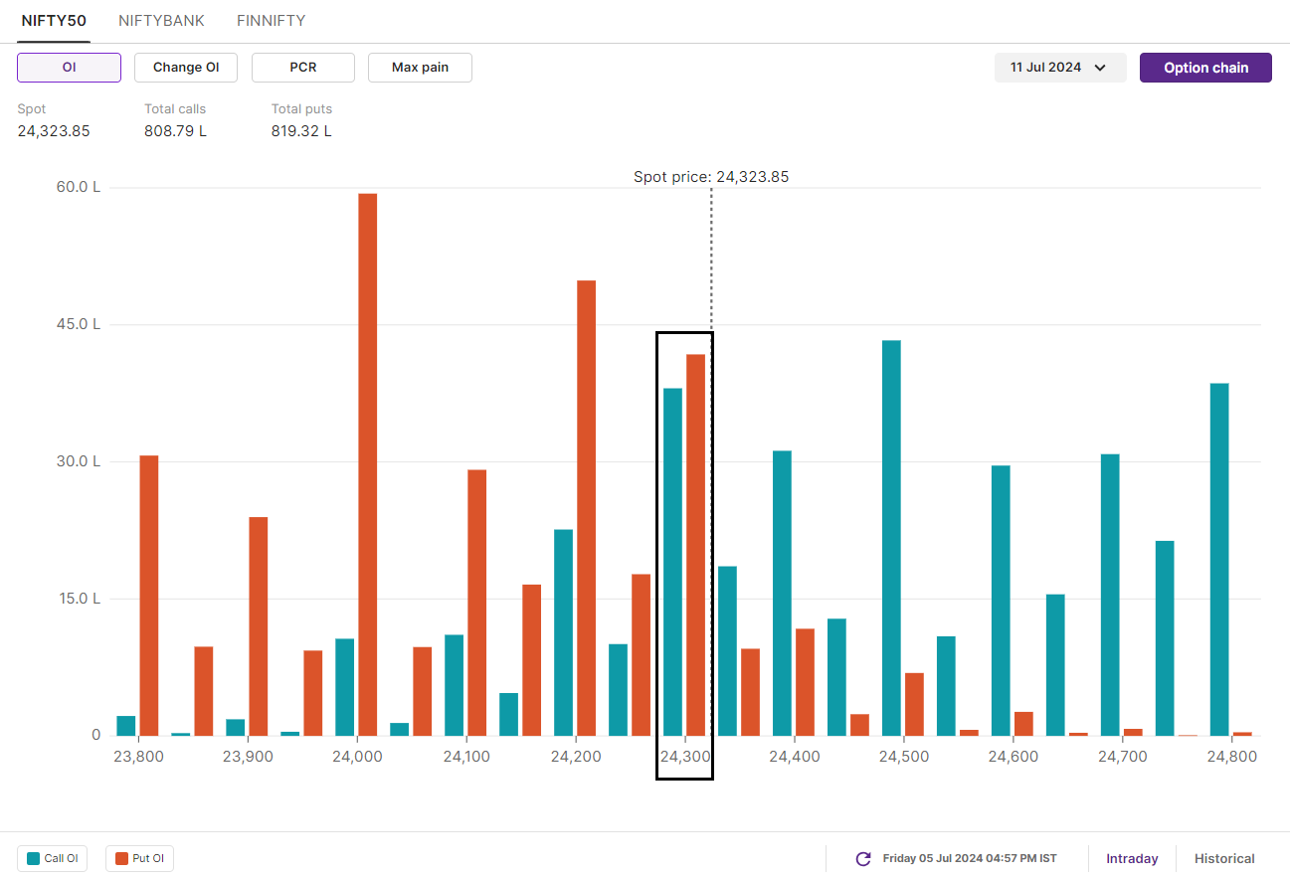Click the Friday 05 Jul 2024 timestamp
This screenshot has height=878, width=1290.
tap(970, 858)
